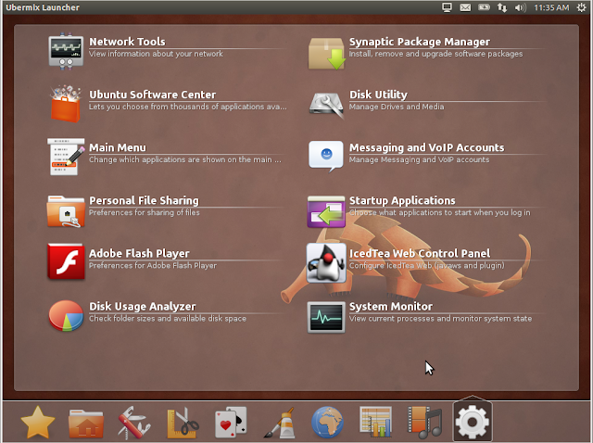Screen dimensions: 593x443
Task: Click 'View information about your network' description
Action: pos(156,54)
